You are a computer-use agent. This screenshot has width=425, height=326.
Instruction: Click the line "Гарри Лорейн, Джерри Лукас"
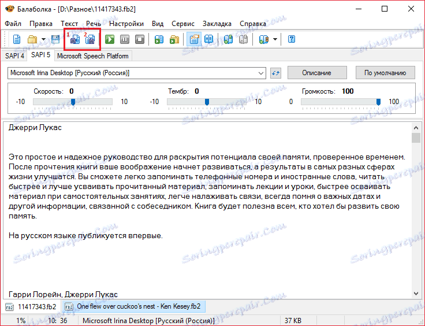(63, 294)
